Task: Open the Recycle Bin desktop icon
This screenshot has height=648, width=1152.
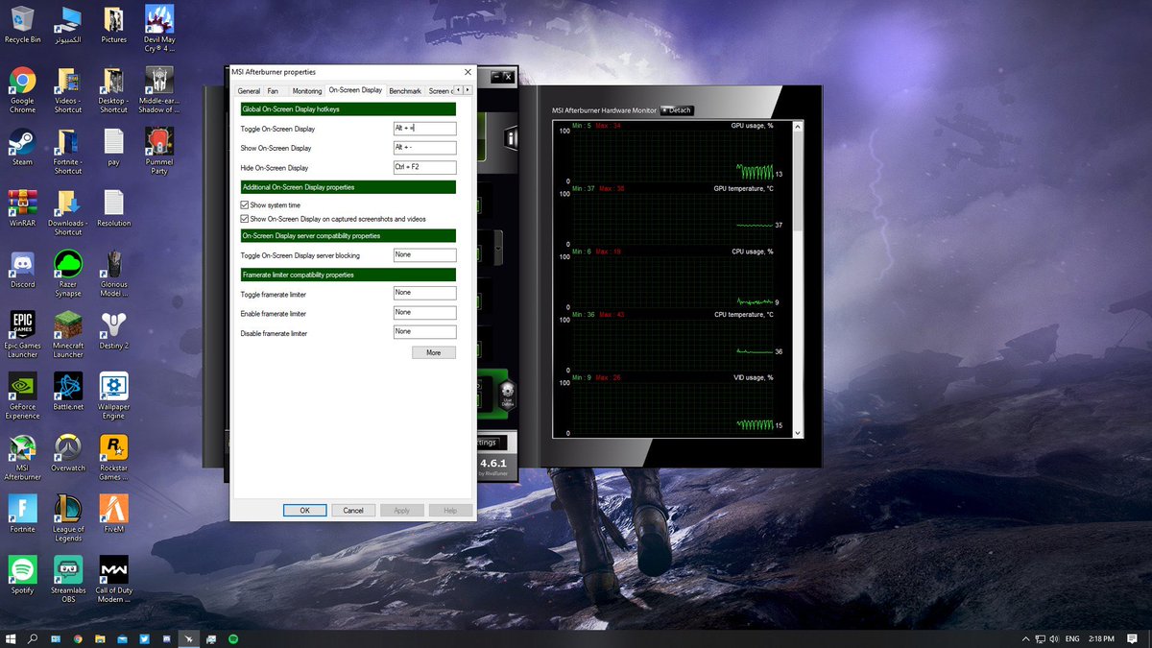Action: coord(22,24)
